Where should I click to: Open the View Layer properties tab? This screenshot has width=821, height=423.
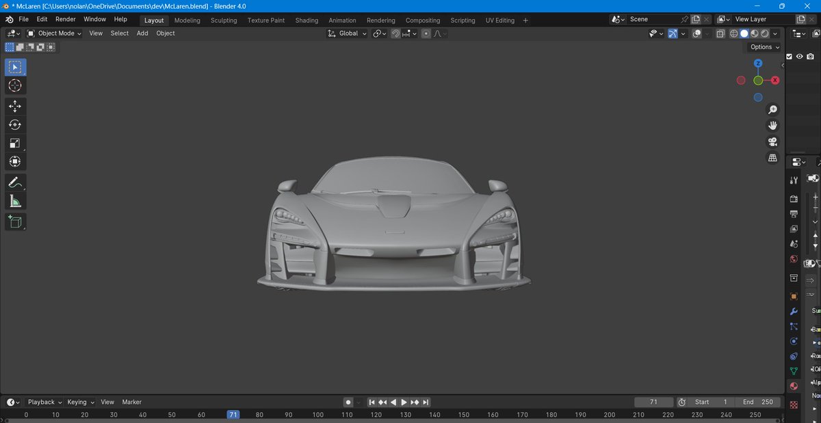click(x=794, y=229)
